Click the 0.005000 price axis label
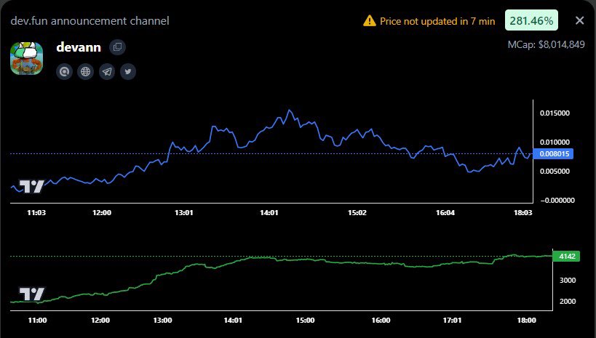The image size is (596, 338). pos(555,172)
